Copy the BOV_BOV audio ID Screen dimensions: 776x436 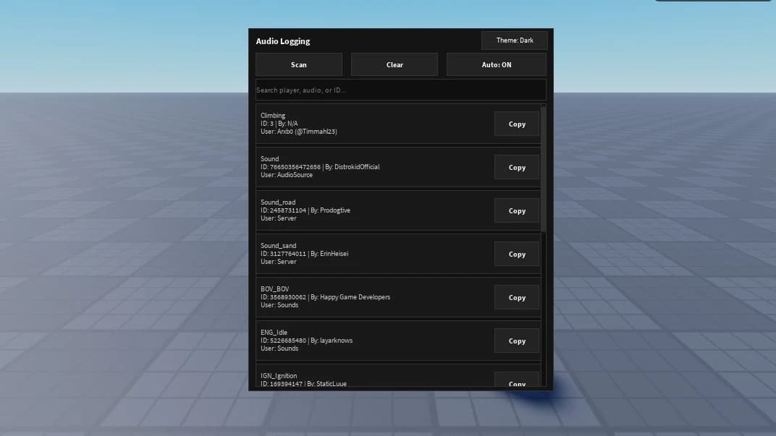517,298
